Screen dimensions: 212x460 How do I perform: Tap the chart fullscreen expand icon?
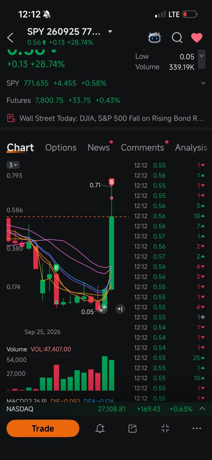tap(103, 309)
